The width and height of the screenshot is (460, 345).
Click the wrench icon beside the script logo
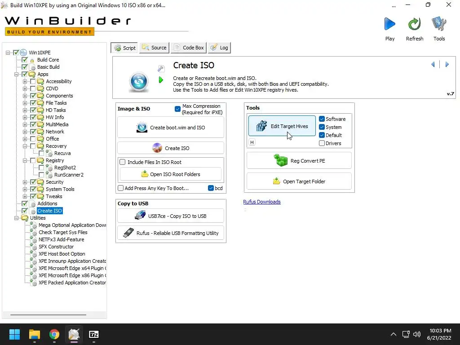coord(161,69)
